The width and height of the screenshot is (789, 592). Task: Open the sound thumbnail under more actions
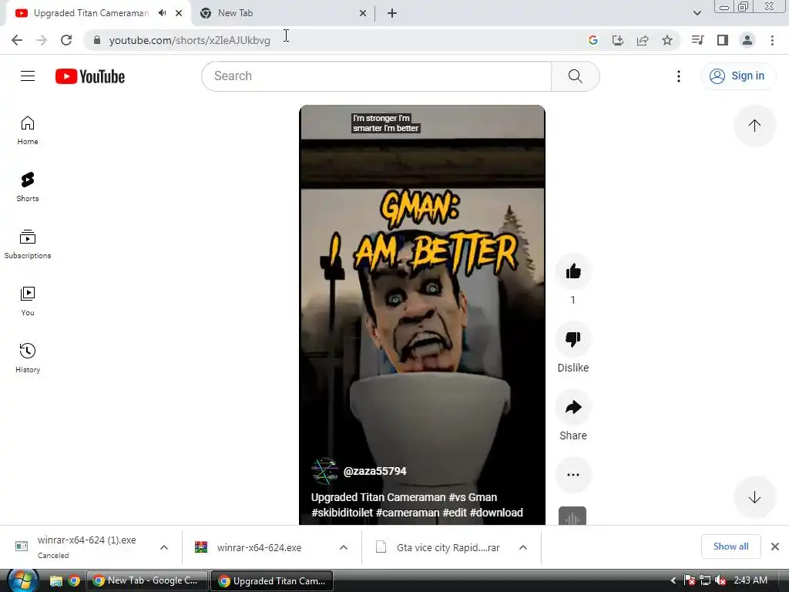pyautogui.click(x=572, y=516)
